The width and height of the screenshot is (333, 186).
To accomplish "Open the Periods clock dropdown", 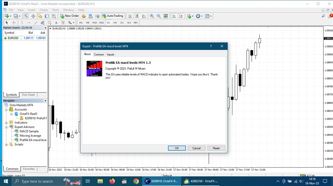I will (x=202, y=16).
